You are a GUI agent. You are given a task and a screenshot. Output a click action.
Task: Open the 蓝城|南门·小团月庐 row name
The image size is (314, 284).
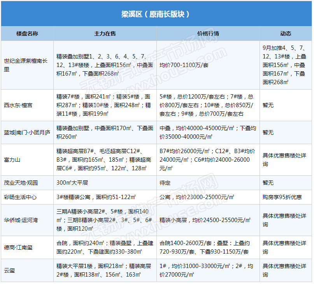coord(27,132)
